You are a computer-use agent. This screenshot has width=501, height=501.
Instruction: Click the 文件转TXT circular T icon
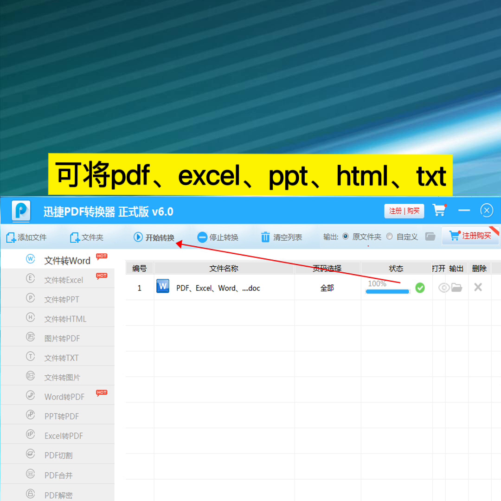coord(30,356)
